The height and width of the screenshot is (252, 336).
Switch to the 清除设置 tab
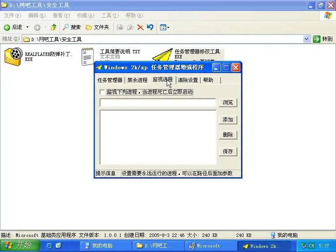188,80
